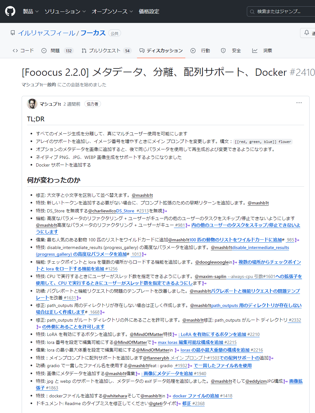Open the @dooglewoogle mention
The image size is (315, 413).
click(212, 262)
